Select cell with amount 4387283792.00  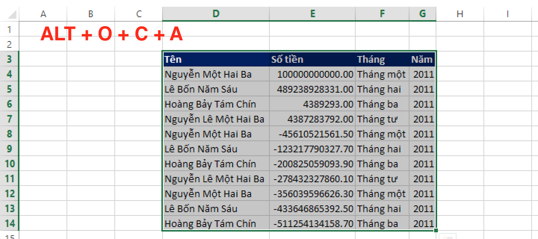point(312,119)
